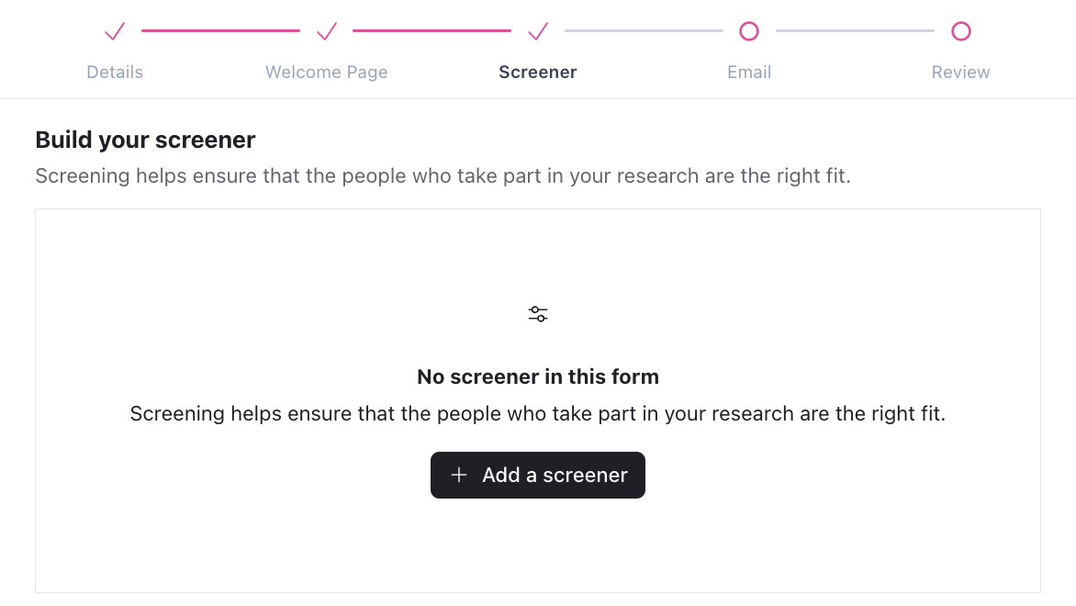Image resolution: width=1076 pixels, height=606 pixels.
Task: Click the Welcome Page checkmark icon
Action: 327,32
